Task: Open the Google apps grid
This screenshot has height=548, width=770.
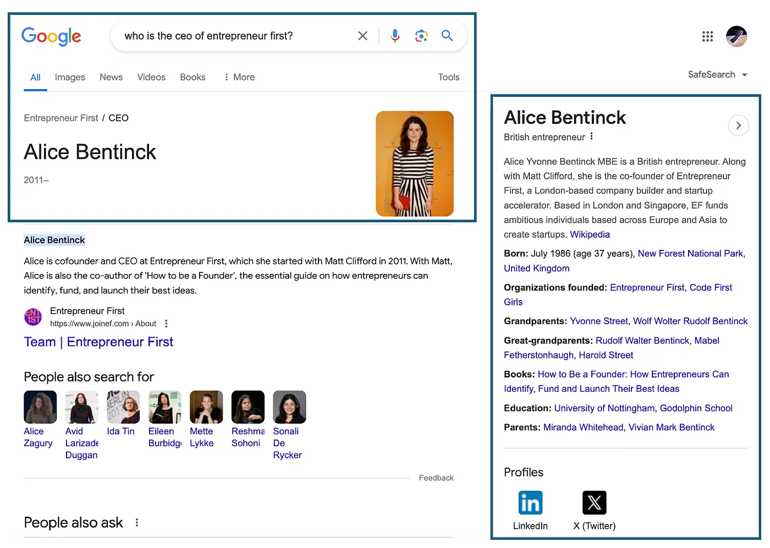Action: point(707,36)
